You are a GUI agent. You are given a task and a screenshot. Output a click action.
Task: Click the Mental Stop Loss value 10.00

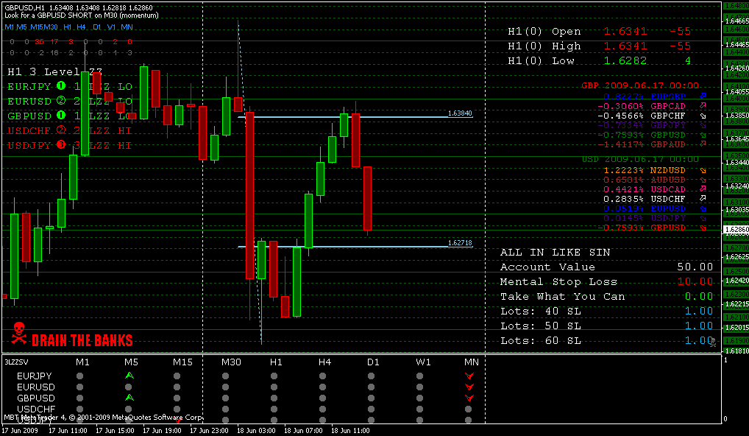coord(695,281)
